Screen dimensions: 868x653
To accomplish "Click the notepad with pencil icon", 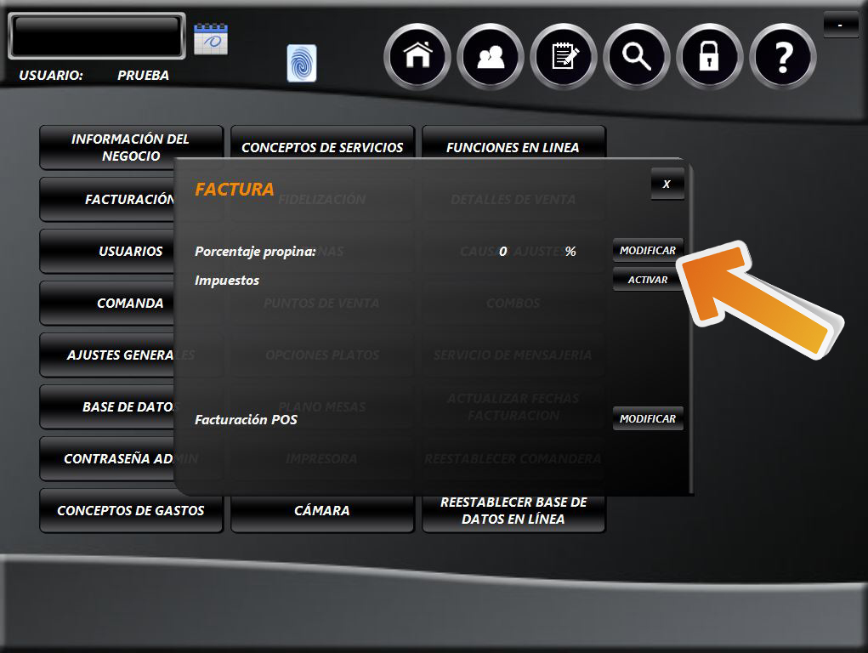I will pyautogui.click(x=563, y=56).
